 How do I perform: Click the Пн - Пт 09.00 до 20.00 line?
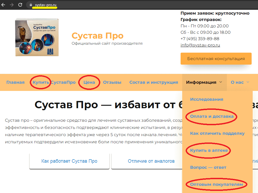(x=205, y=26)
